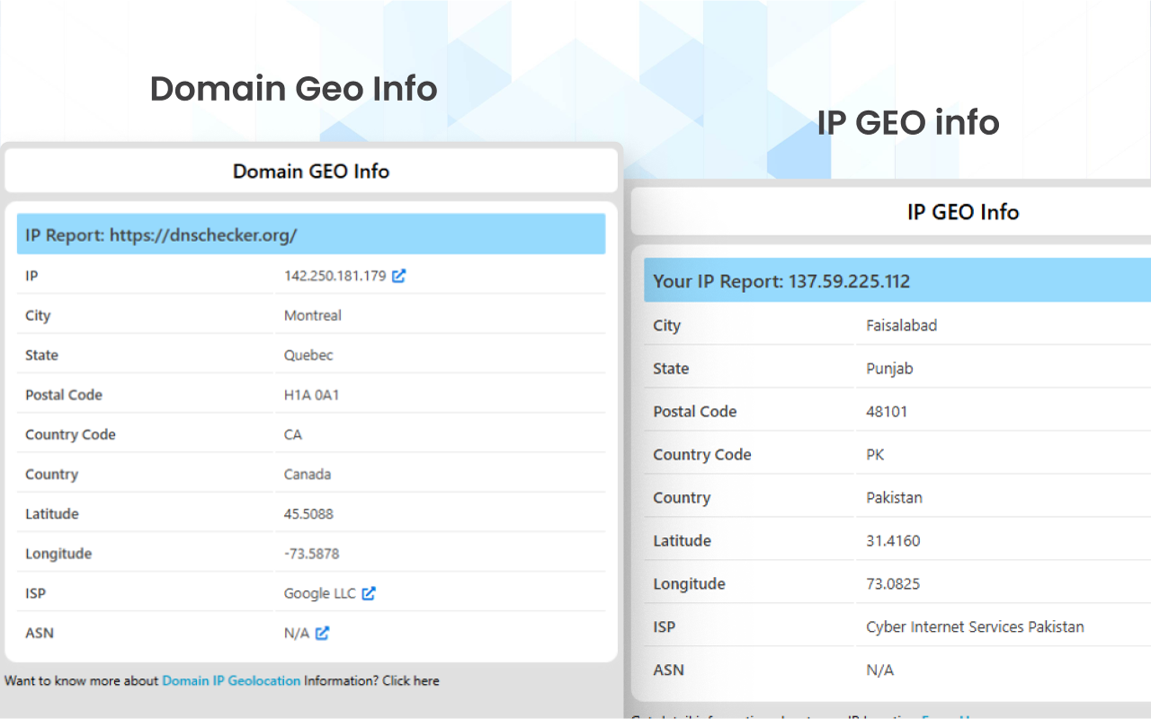Select the Cyber Internet Services Pakistan ISP row
This screenshot has width=1151, height=719.
pyautogui.click(x=975, y=626)
